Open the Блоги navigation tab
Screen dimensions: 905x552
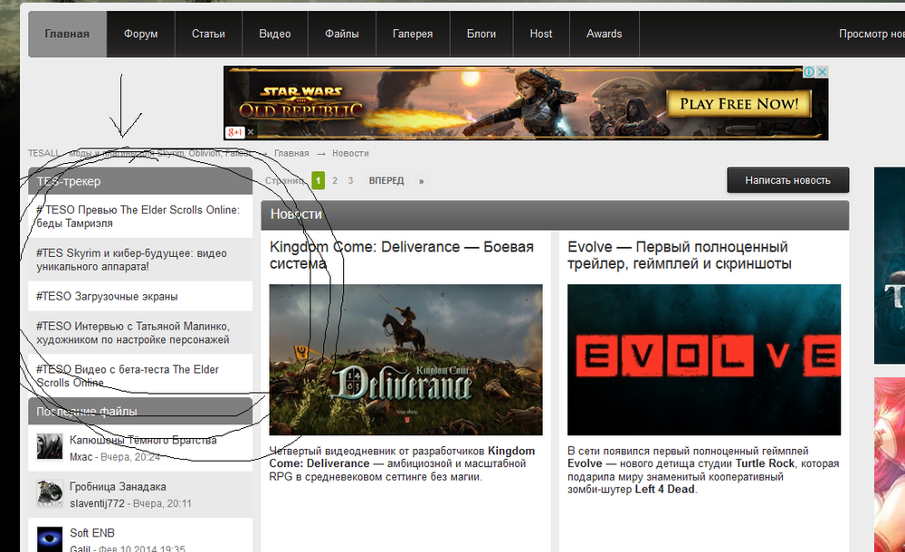[481, 34]
